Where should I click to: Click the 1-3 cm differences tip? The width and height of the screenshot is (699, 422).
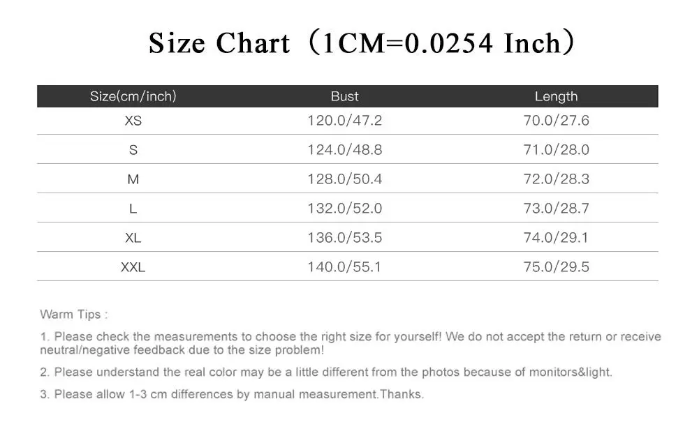(x=232, y=394)
